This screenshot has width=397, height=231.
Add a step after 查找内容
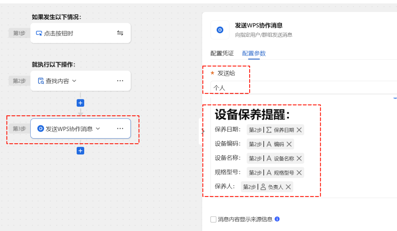pyautogui.click(x=80, y=103)
